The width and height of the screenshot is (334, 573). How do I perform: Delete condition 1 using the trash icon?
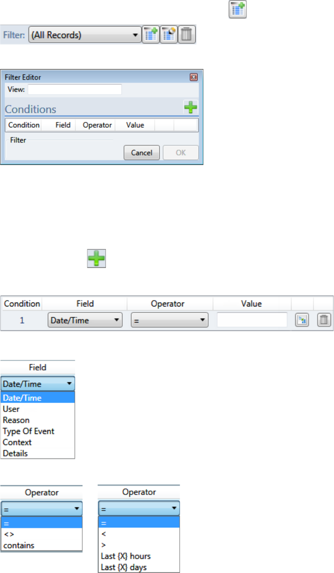[x=324, y=320]
